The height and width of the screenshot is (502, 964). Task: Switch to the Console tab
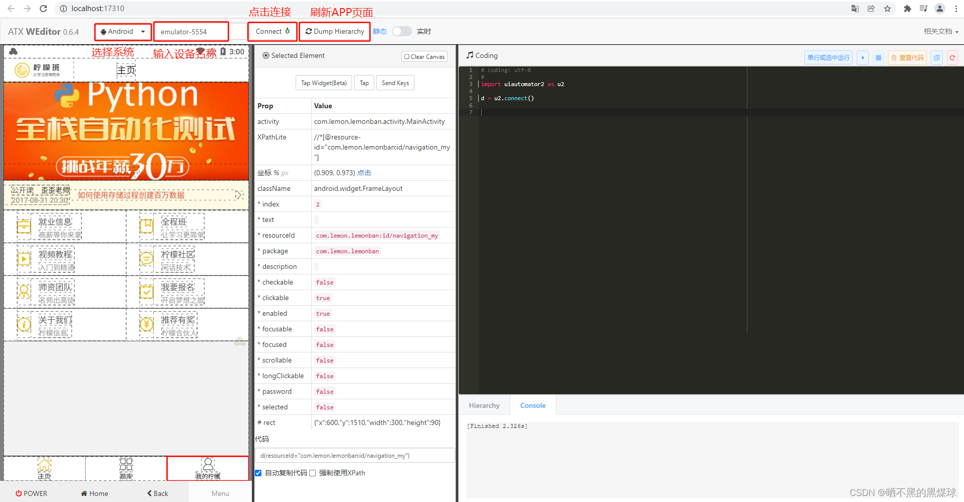[x=533, y=405]
